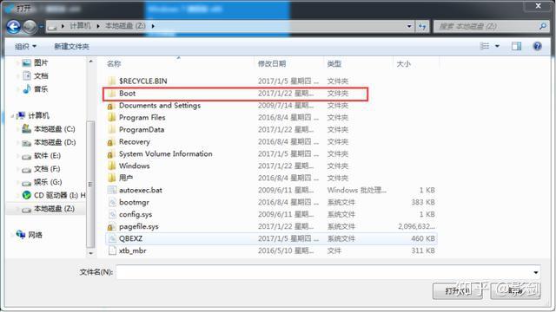The width and height of the screenshot is (556, 312).
Task: Close the 打开 dialog window
Action: coord(539,6)
